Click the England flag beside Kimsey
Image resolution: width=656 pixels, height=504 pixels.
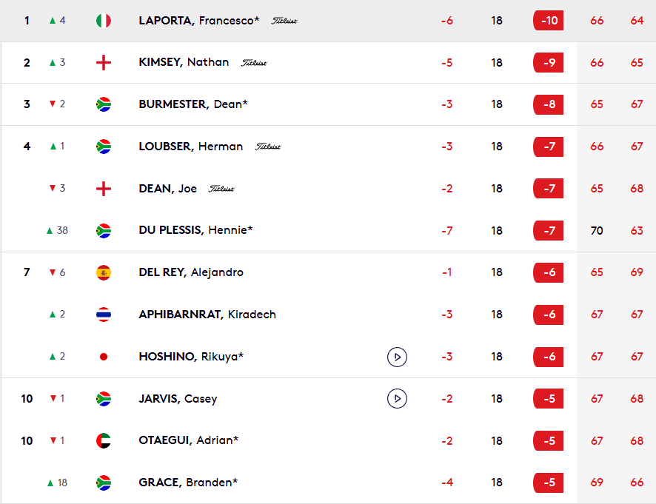(x=104, y=63)
